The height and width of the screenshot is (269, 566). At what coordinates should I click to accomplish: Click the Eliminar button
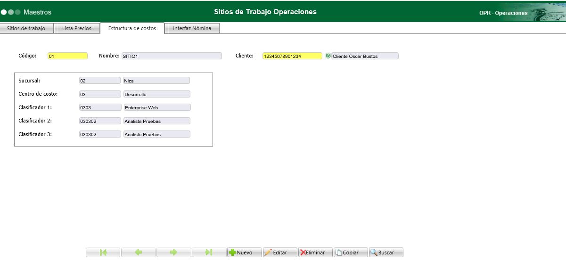click(x=315, y=253)
